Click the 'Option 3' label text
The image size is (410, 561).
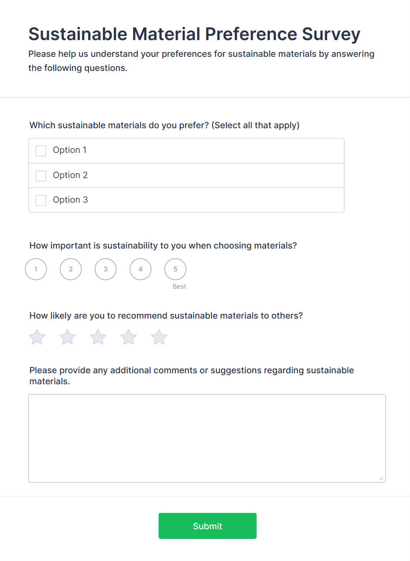click(x=70, y=200)
